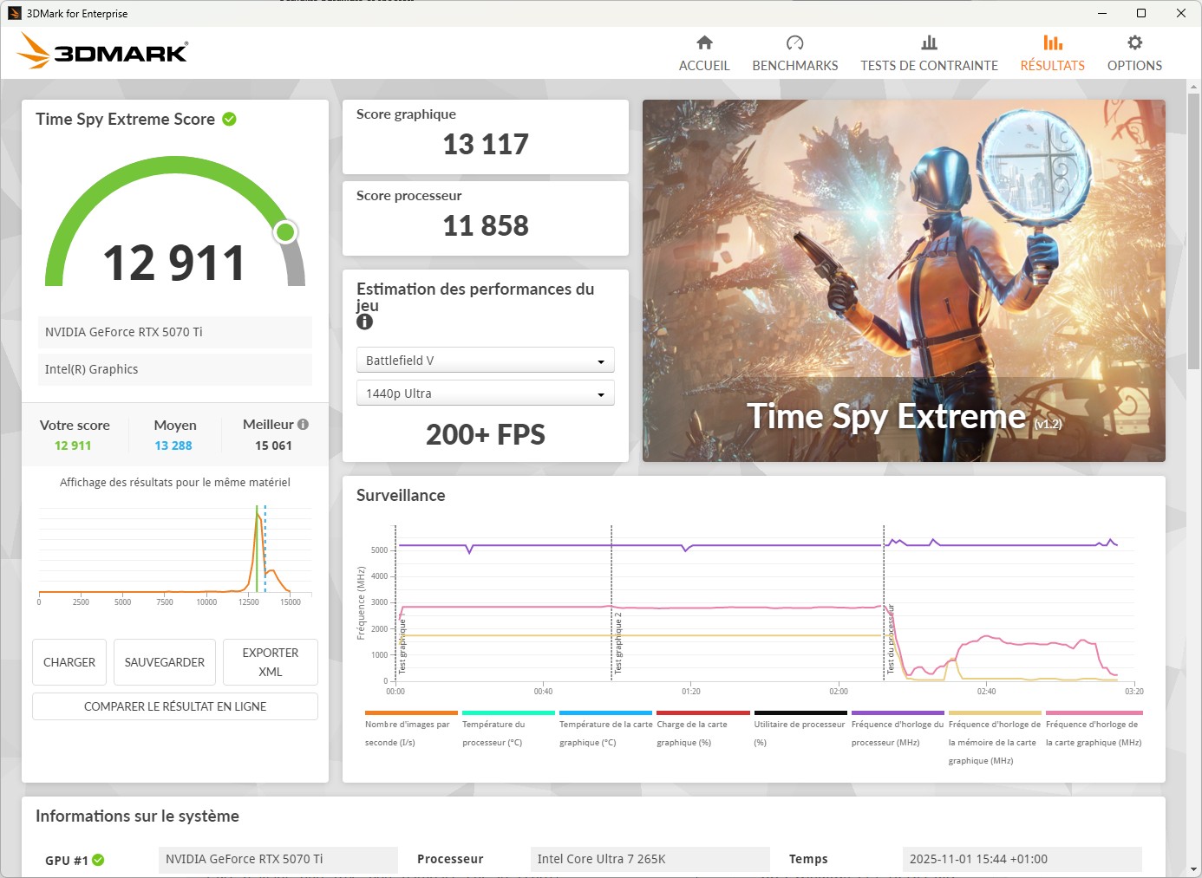Expand the Surveillance monitoring panel
The image size is (1202, 878).
pos(399,496)
